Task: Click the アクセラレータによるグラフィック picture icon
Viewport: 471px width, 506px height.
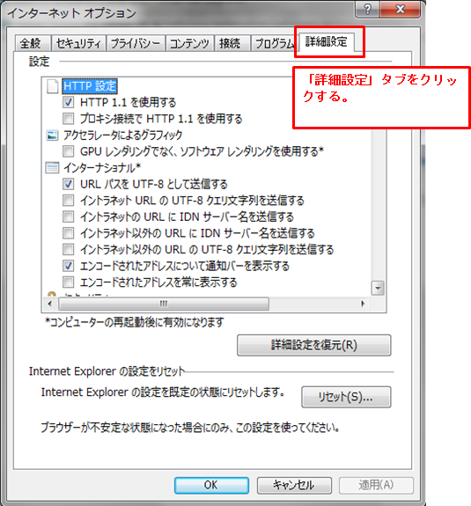Action: tap(52, 136)
